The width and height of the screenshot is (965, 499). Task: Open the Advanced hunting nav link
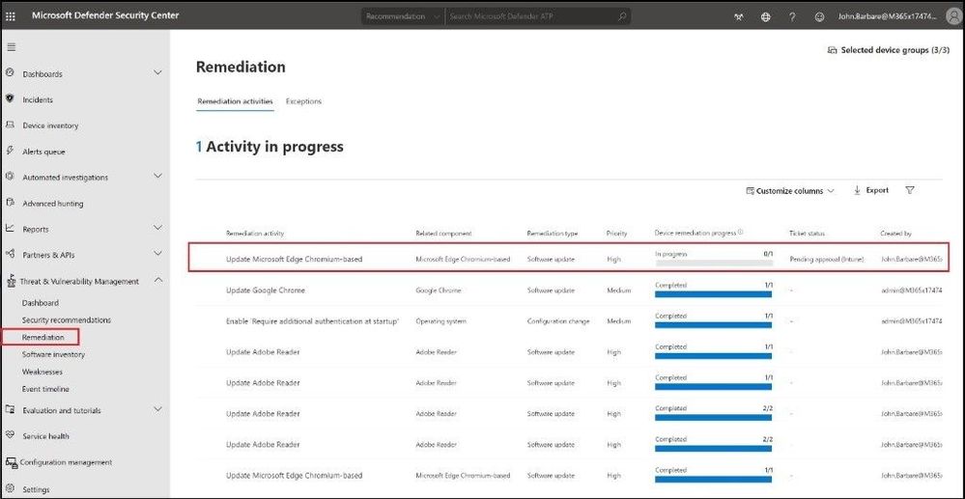click(53, 204)
